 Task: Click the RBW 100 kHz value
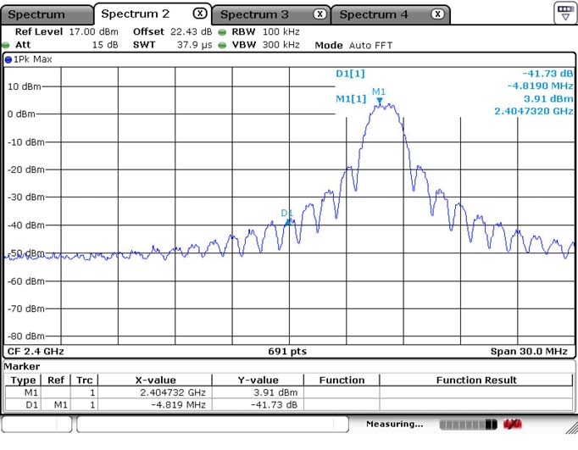(x=281, y=31)
